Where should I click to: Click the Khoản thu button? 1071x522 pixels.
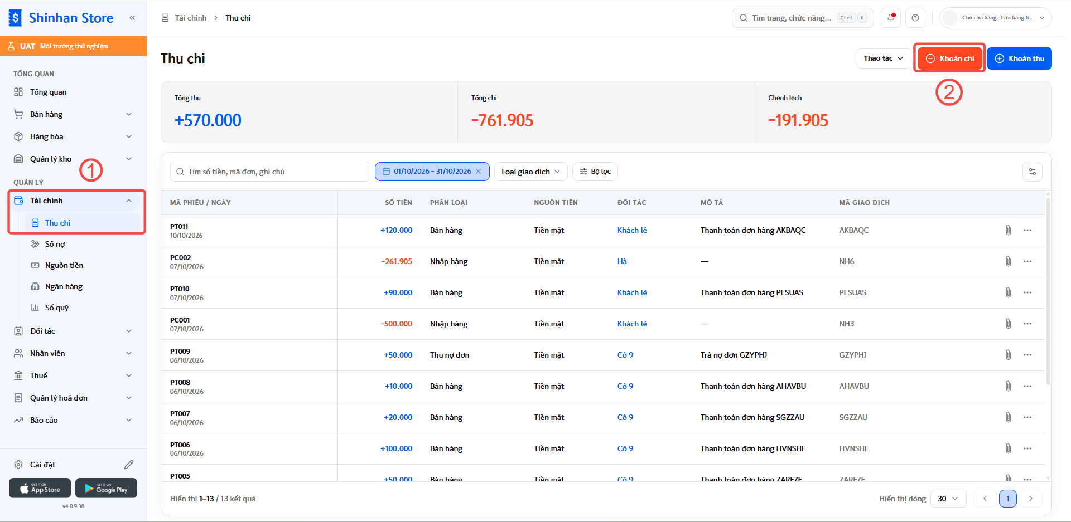[1019, 58]
